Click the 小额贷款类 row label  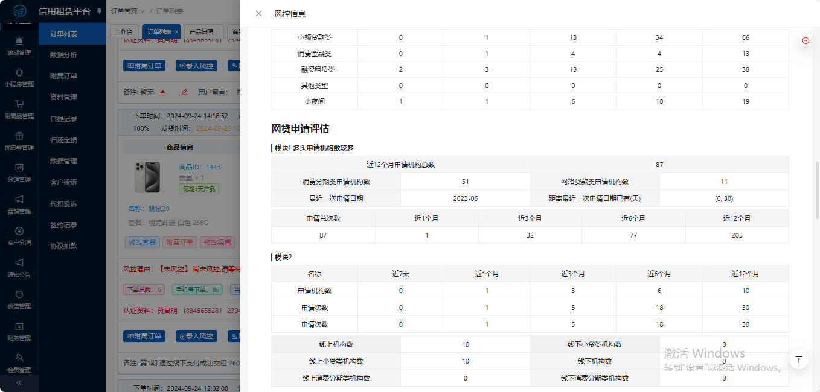coord(315,37)
